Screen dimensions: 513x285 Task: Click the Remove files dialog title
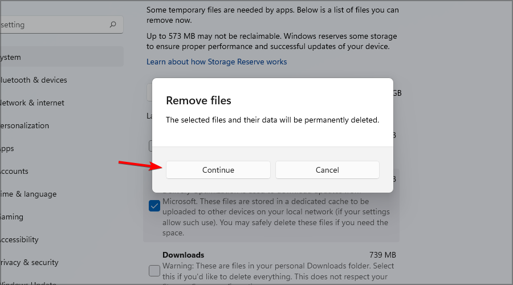[198, 100]
